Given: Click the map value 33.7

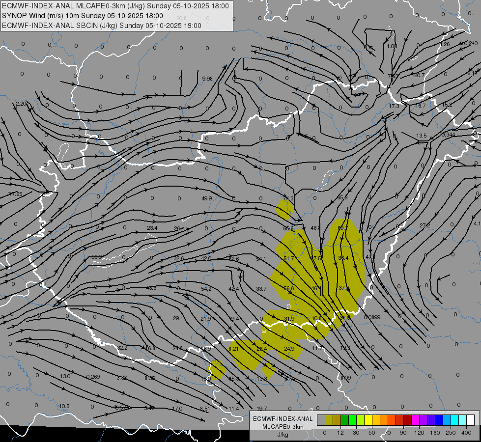Looking at the screenshot, I should pos(261,289).
